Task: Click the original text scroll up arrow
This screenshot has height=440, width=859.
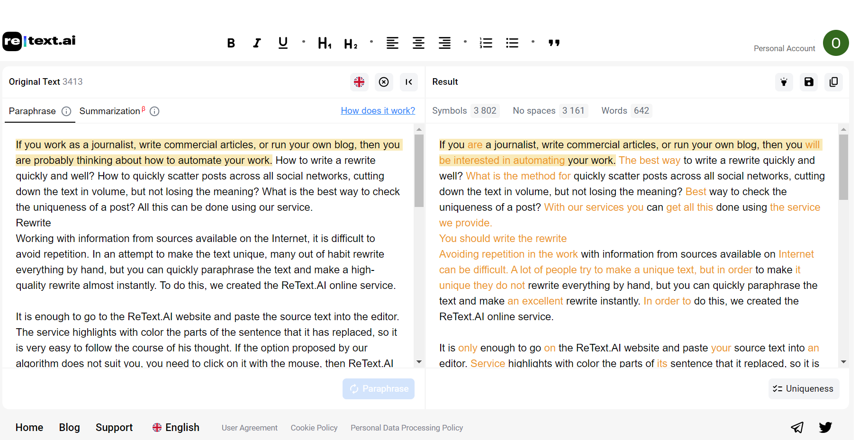Action: (x=419, y=129)
